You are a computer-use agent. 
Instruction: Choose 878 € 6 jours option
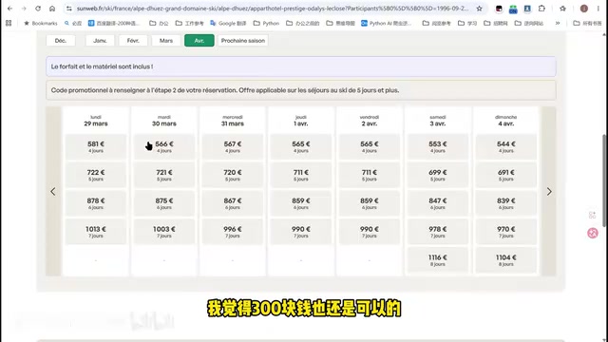pos(96,203)
